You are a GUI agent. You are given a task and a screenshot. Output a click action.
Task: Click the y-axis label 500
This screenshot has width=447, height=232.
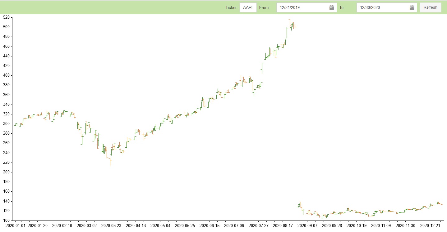(x=6, y=27)
